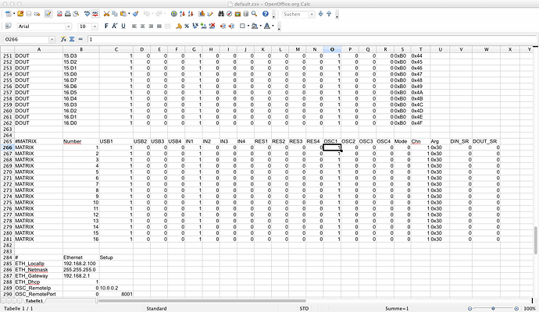The height and width of the screenshot is (312, 539).
Task: Click the Font Color A icon
Action: [266, 26]
